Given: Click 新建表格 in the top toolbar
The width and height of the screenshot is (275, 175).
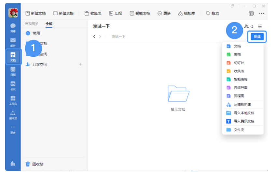Looking at the screenshot, I should (x=63, y=13).
